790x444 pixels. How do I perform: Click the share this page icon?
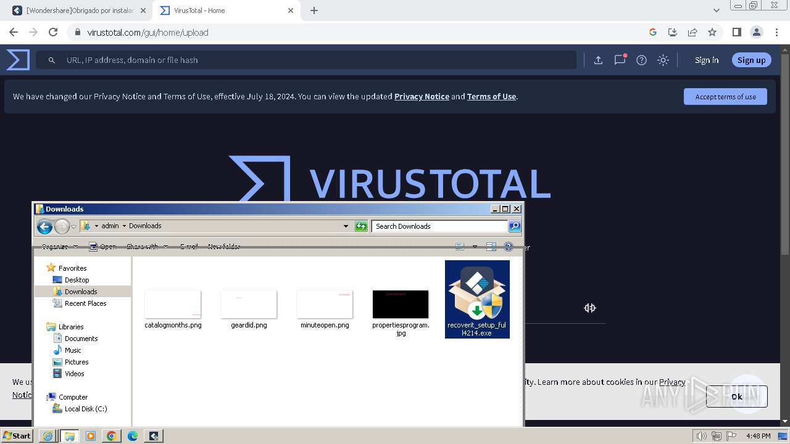click(x=692, y=32)
